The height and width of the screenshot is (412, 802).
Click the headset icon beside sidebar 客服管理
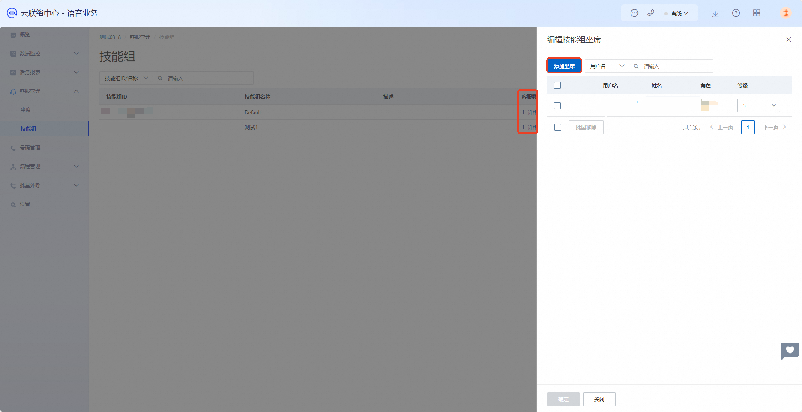tap(13, 91)
